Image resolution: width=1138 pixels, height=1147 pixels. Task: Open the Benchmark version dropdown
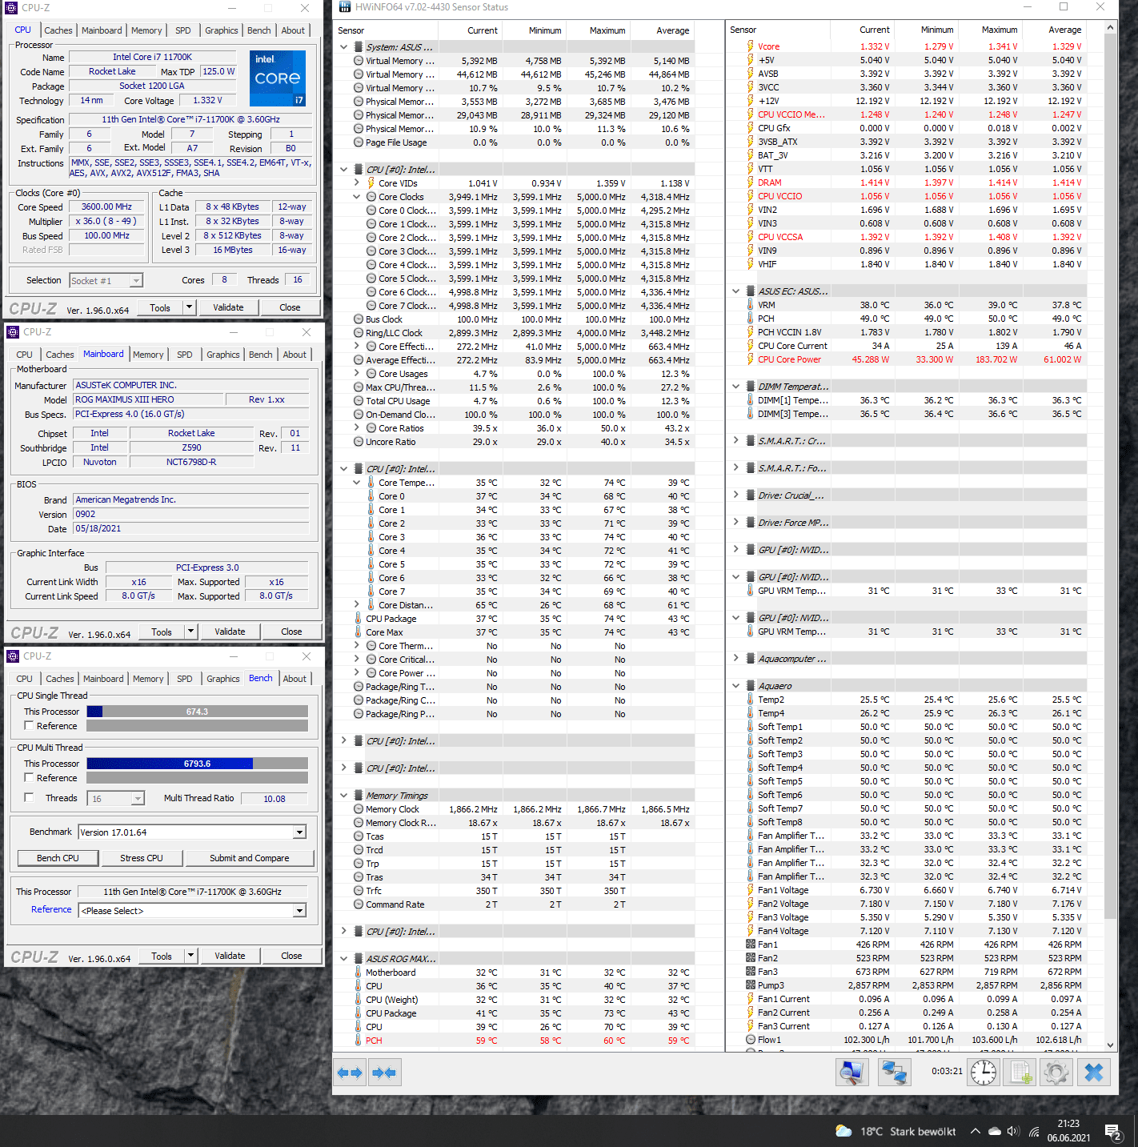point(299,832)
